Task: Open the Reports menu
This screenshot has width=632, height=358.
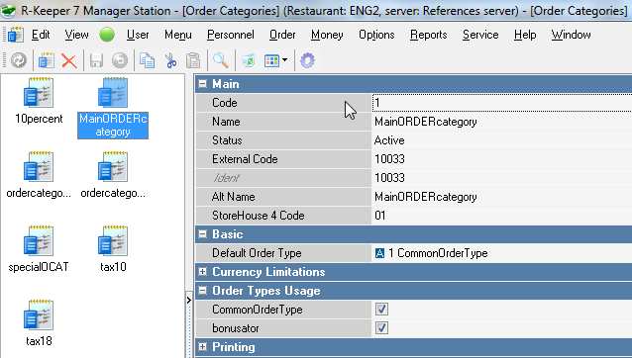Action: pos(429,35)
